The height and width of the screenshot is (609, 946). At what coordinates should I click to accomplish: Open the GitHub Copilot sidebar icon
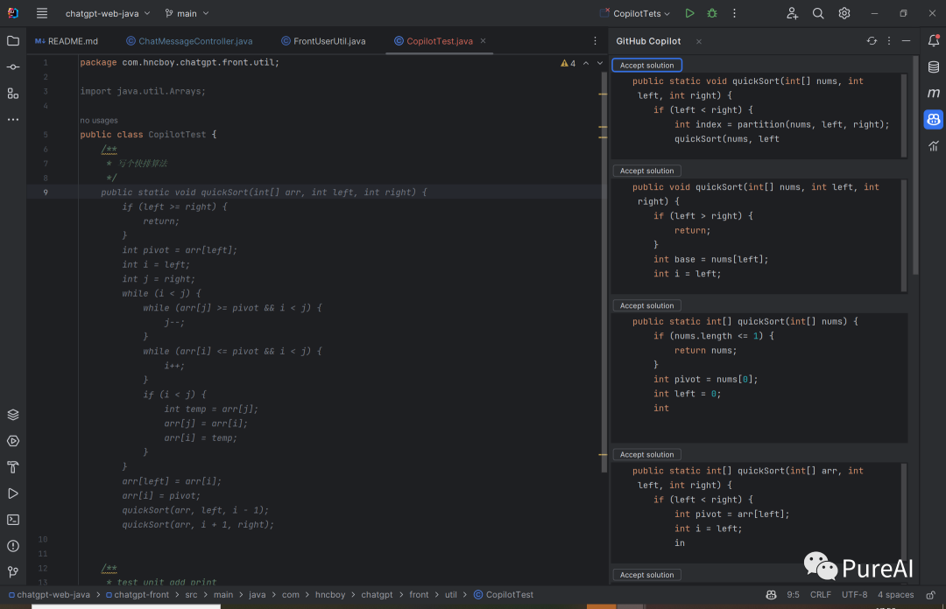tap(934, 119)
